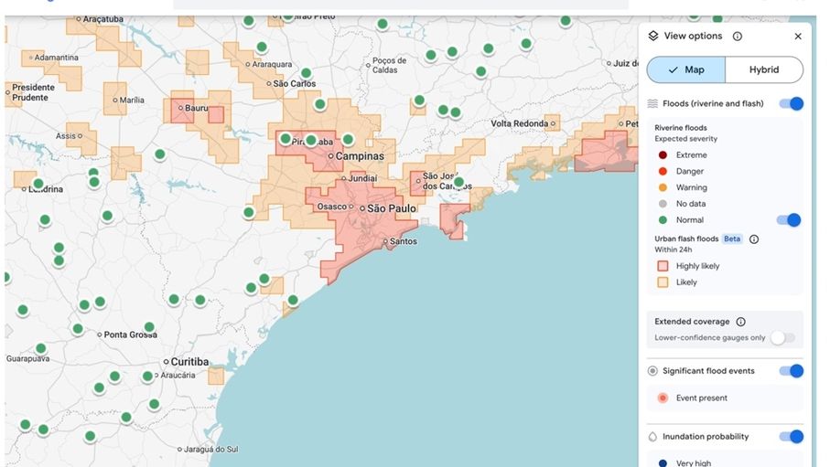Close the View options panel
The height and width of the screenshot is (467, 830).
[x=798, y=37]
